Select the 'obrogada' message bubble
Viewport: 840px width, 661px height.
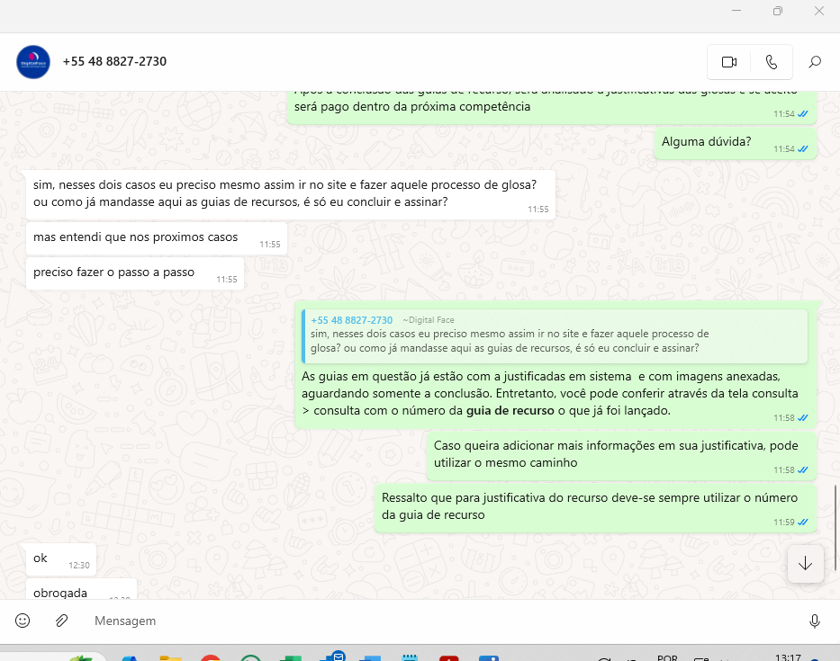pos(81,589)
